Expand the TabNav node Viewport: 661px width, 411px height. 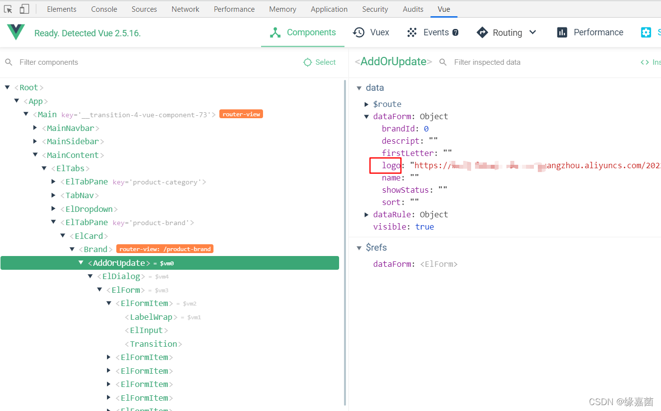[53, 195]
